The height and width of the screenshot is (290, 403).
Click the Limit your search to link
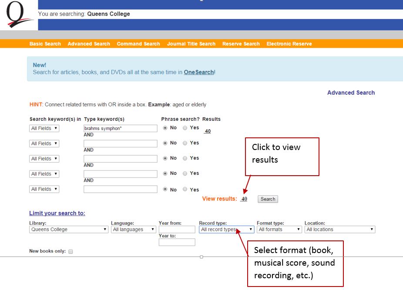coord(57,213)
